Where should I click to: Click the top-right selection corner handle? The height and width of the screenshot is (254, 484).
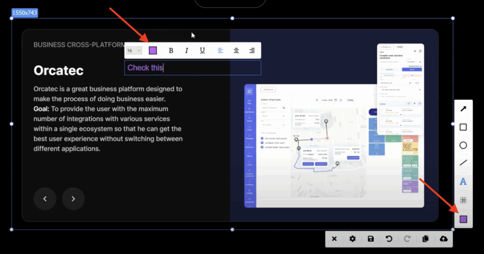point(453,18)
